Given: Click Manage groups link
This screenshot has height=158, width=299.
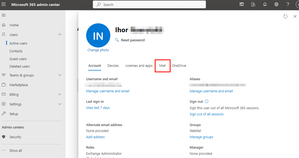Looking at the screenshot, I should (x=201, y=137).
